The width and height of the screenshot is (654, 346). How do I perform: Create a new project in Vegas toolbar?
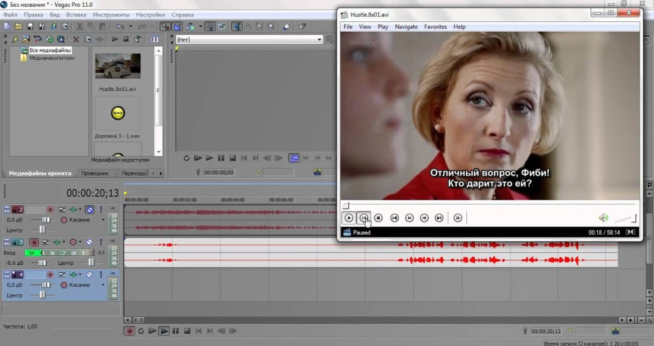coord(7,26)
